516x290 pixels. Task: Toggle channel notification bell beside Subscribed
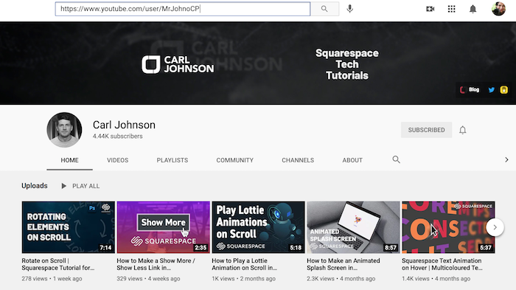point(463,130)
